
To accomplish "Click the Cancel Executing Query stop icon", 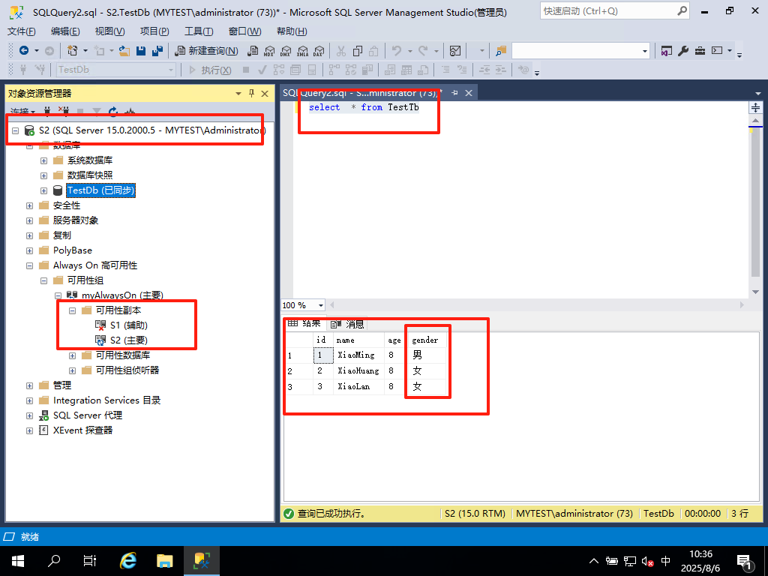I will (246, 70).
